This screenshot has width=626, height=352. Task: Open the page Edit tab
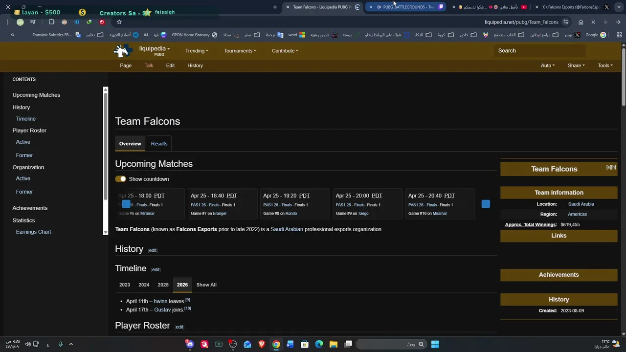[170, 66]
